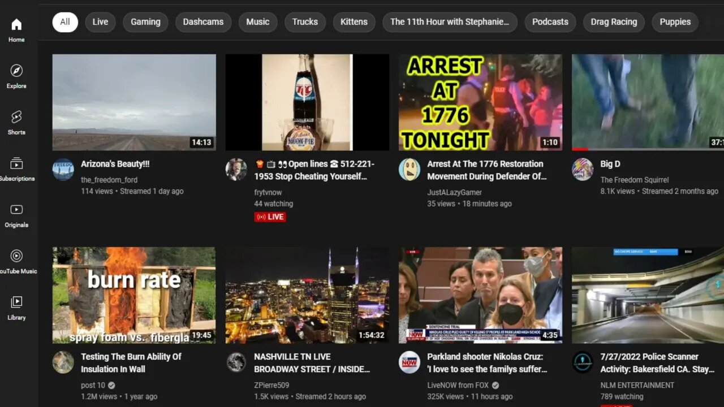Click Parkland shooter Nikolas Cruz title
The height and width of the screenshot is (407, 724).
[487, 363]
